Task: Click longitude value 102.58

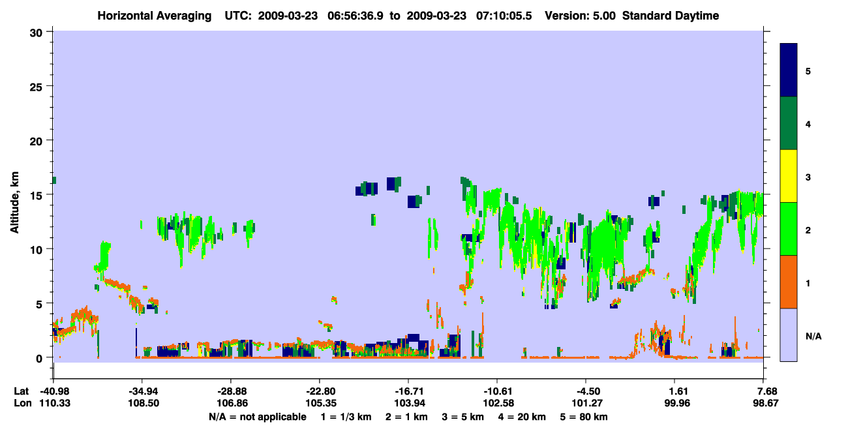Action: pos(497,403)
